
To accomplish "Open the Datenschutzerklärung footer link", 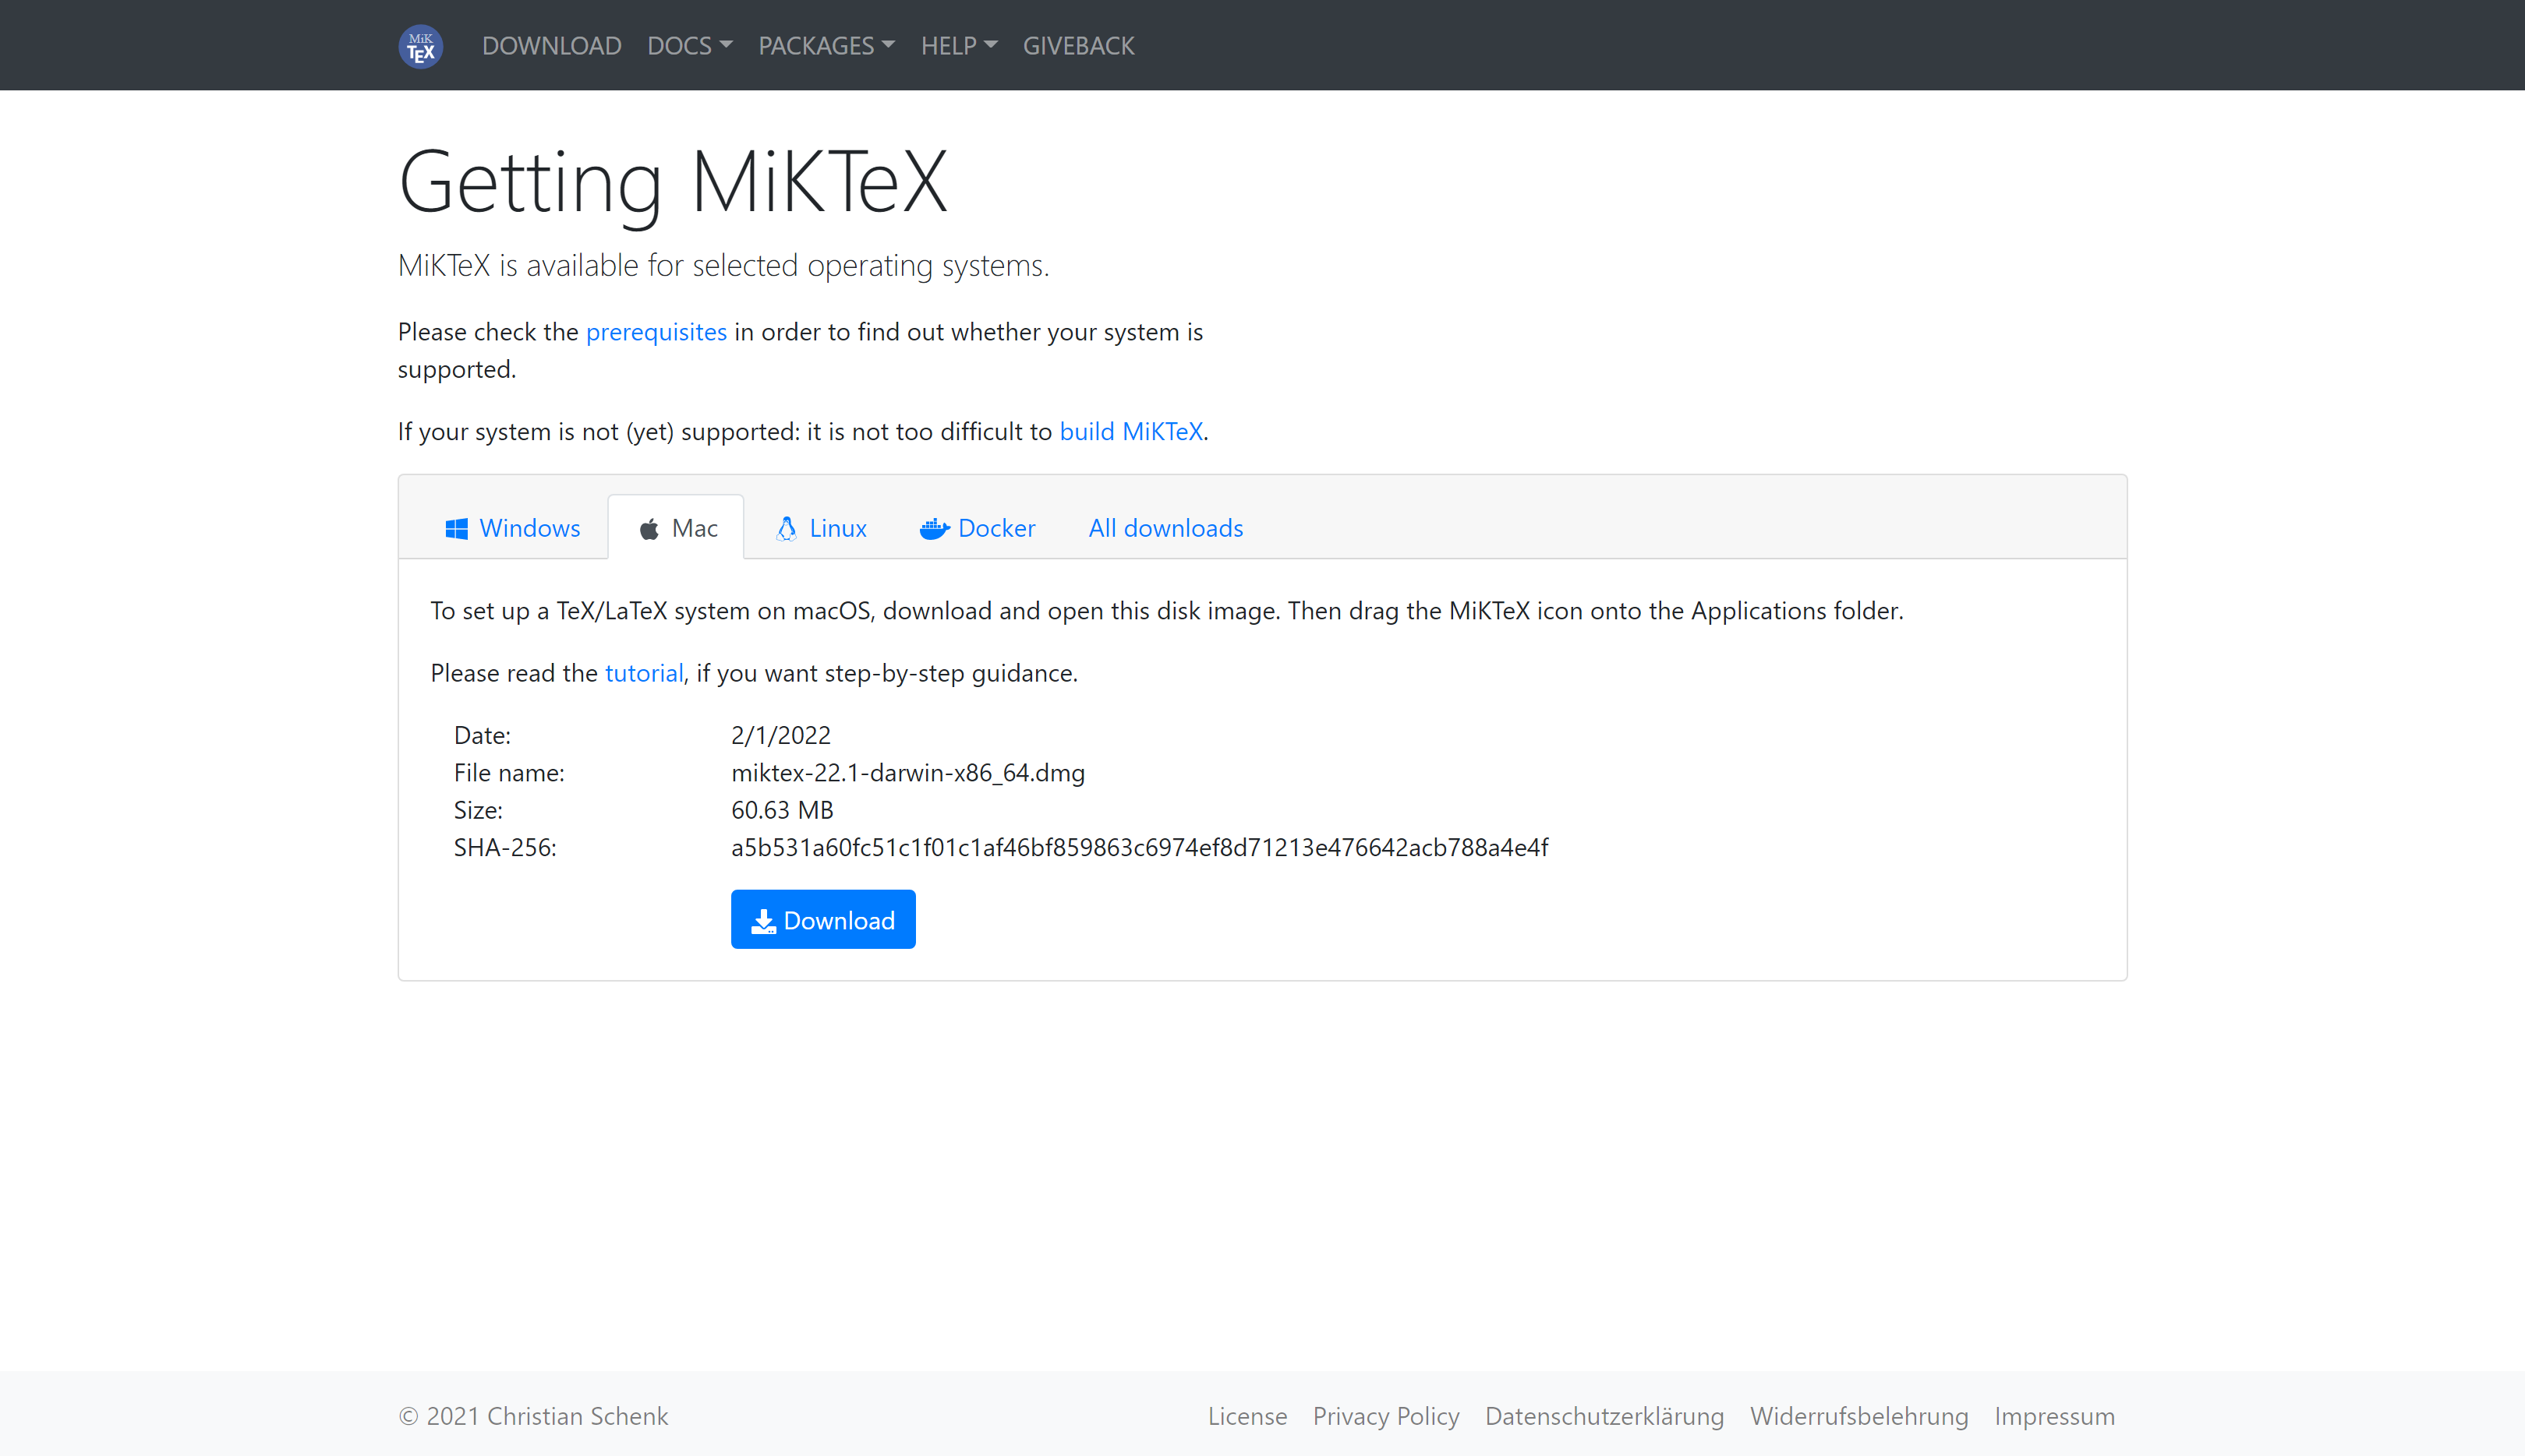I will tap(1604, 1416).
